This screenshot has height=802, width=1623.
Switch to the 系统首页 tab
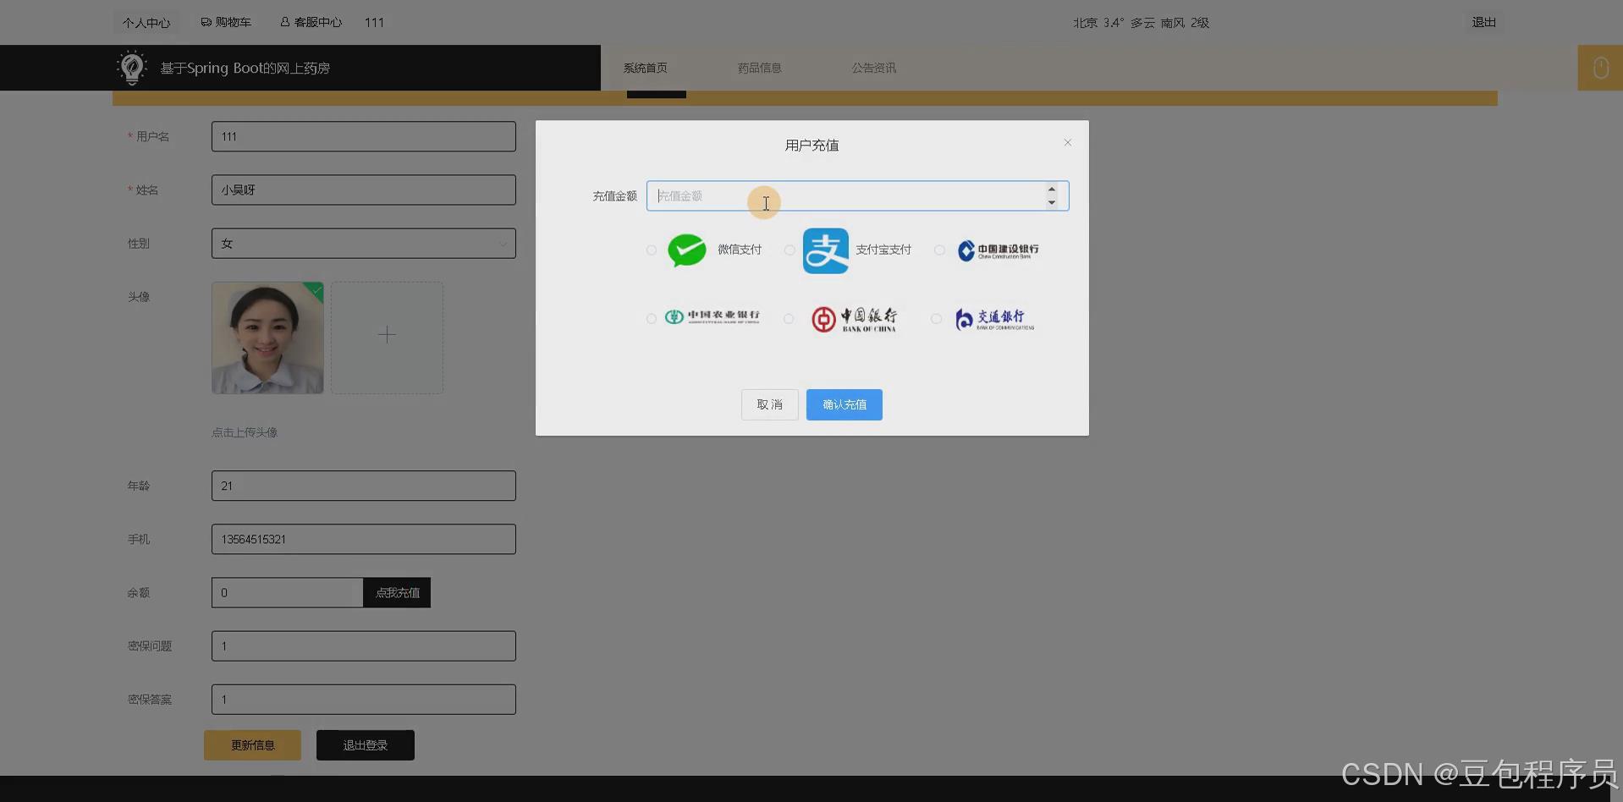(646, 68)
